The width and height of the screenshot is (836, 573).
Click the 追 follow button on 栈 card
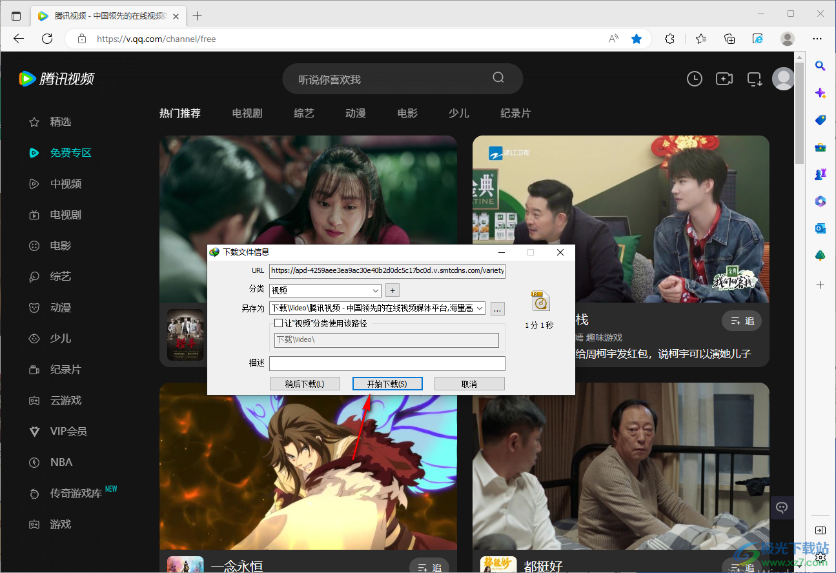(742, 321)
